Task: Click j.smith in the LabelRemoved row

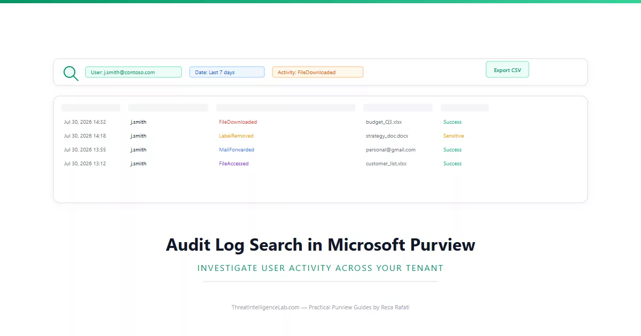Action: click(138, 136)
